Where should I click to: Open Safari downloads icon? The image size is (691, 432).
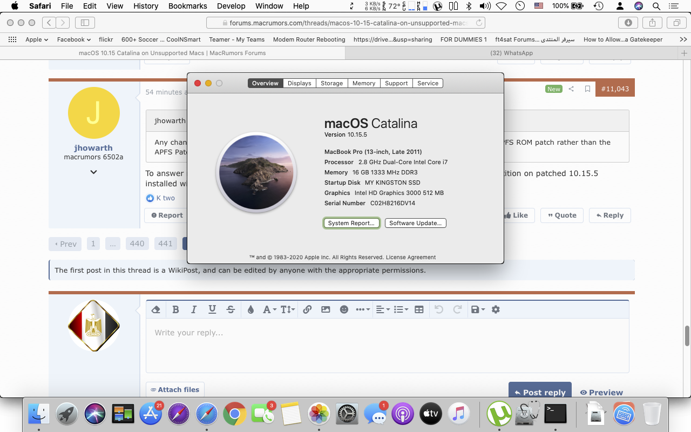(x=628, y=23)
